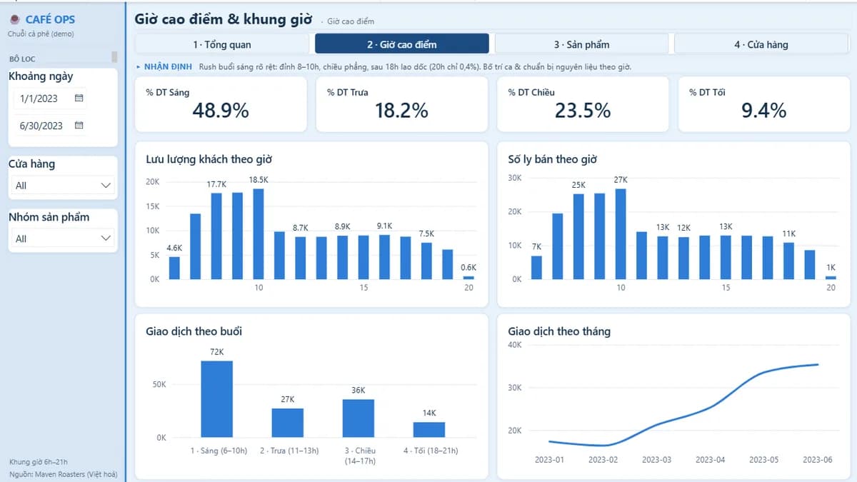Select the 2 · Giờ cao điểm tab
This screenshot has height=482, width=857.
pos(402,44)
